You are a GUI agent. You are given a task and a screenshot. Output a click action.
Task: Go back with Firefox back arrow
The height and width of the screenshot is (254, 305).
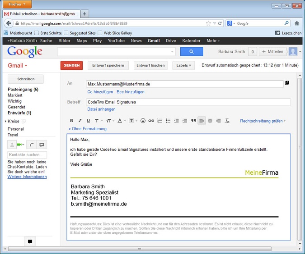coord(9,23)
